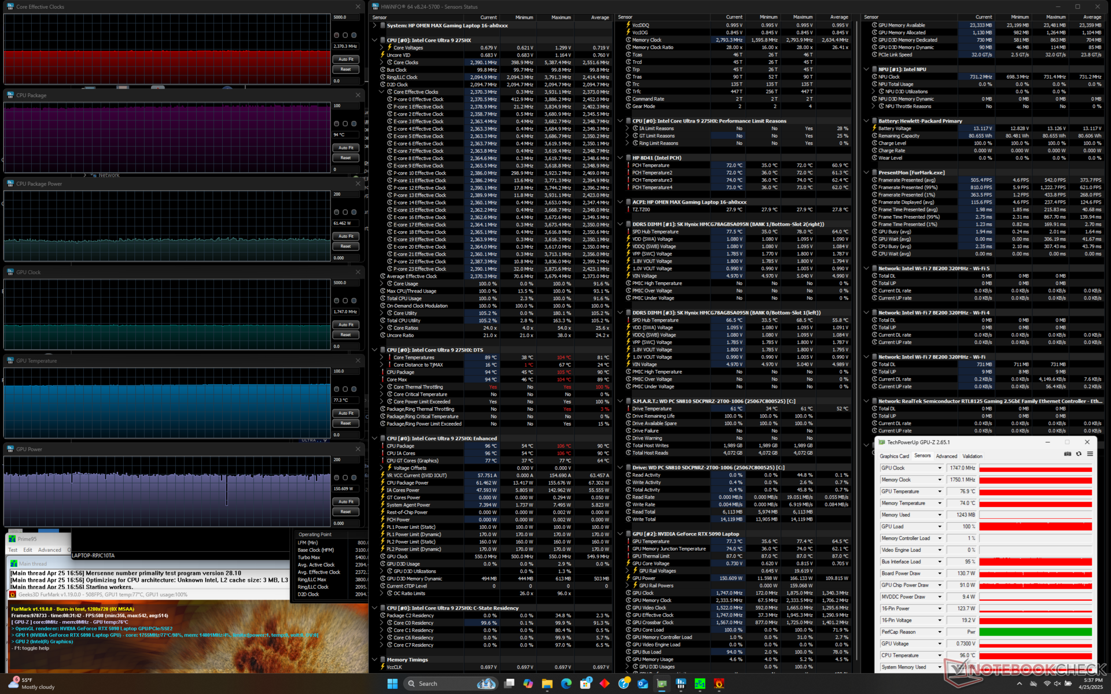The width and height of the screenshot is (1111, 694).
Task: Open the PerfCap Reason dropdown arrow
Action: (x=939, y=632)
